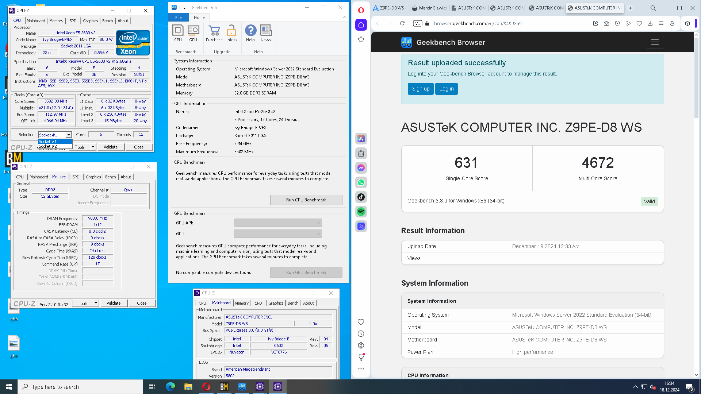Image resolution: width=701 pixels, height=394 pixels.
Task: Open the GPU selection combo box in Geekbench
Action: tap(278, 234)
